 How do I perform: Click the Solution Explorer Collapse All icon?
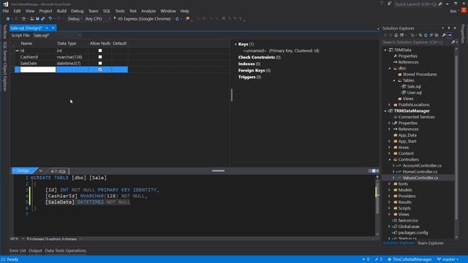coord(431,35)
